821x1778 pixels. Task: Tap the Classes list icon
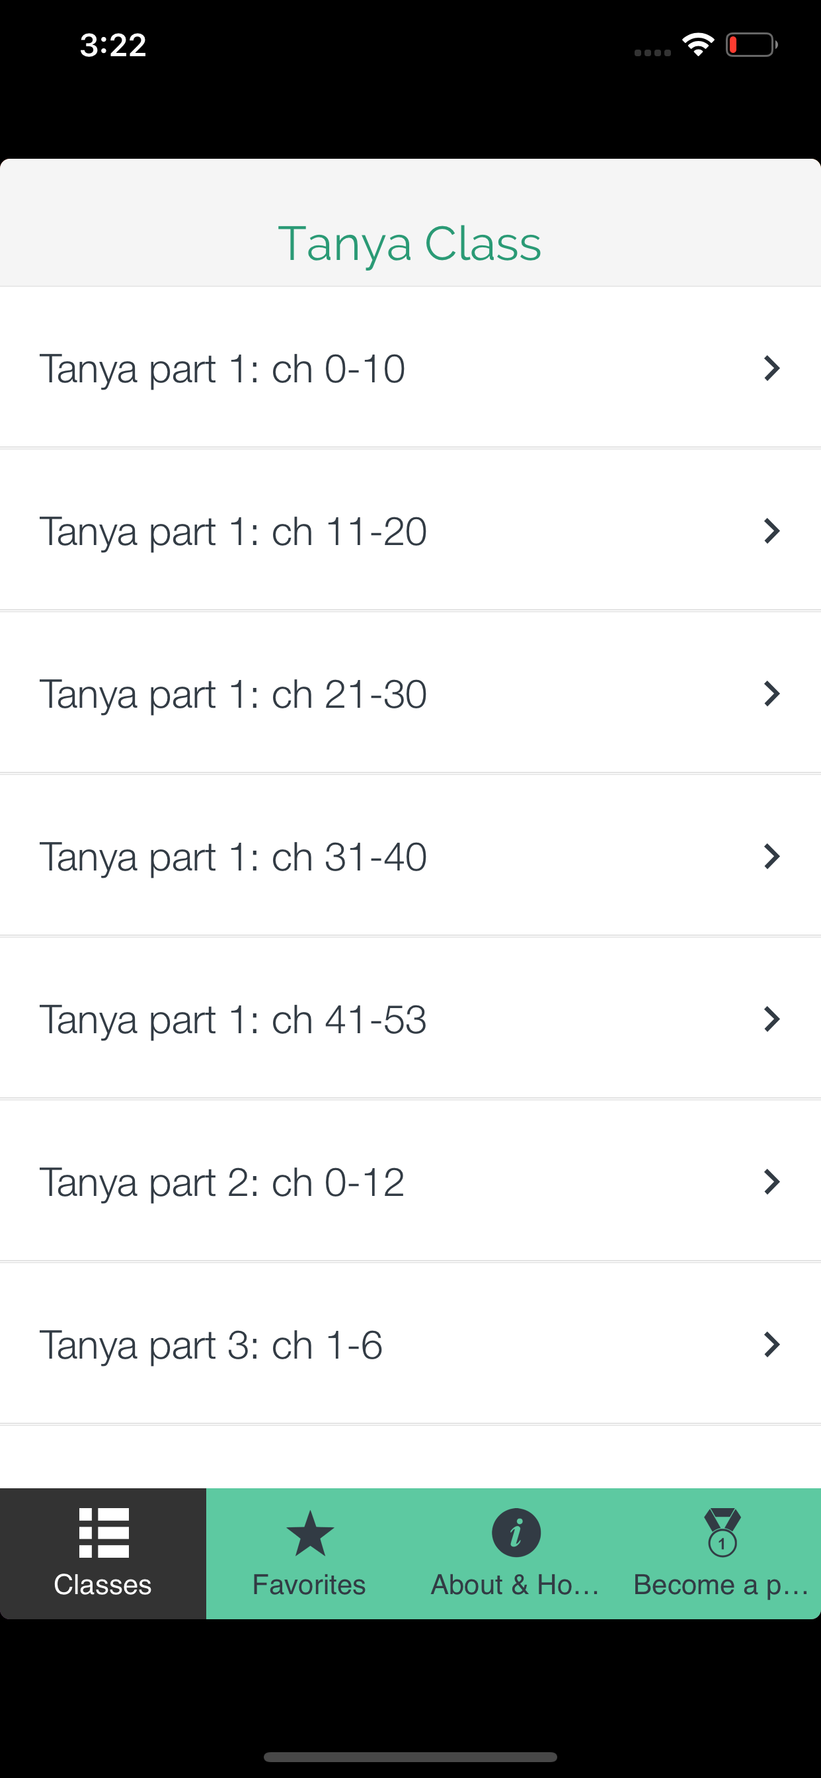[104, 1533]
